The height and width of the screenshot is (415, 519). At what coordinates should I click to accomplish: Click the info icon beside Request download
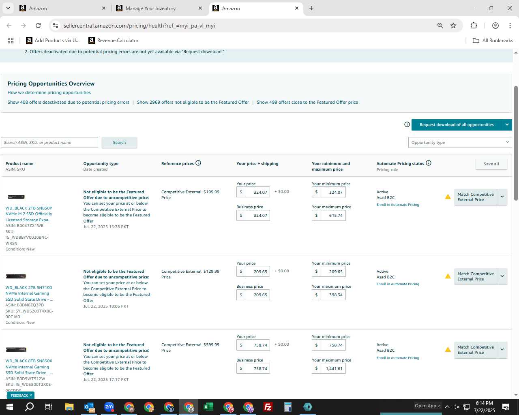(407, 124)
